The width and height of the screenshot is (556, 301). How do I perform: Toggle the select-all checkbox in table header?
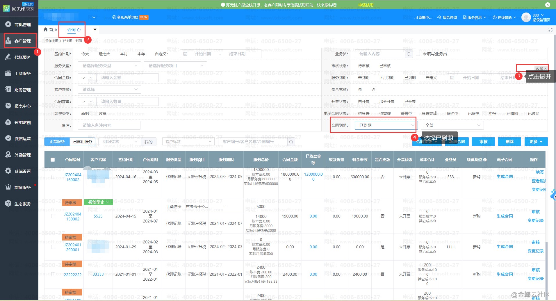[53, 160]
